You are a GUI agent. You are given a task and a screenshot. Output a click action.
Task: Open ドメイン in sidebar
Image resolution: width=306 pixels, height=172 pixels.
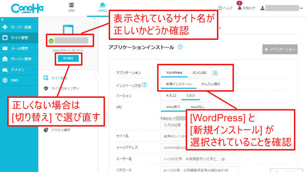[x=19, y=70]
